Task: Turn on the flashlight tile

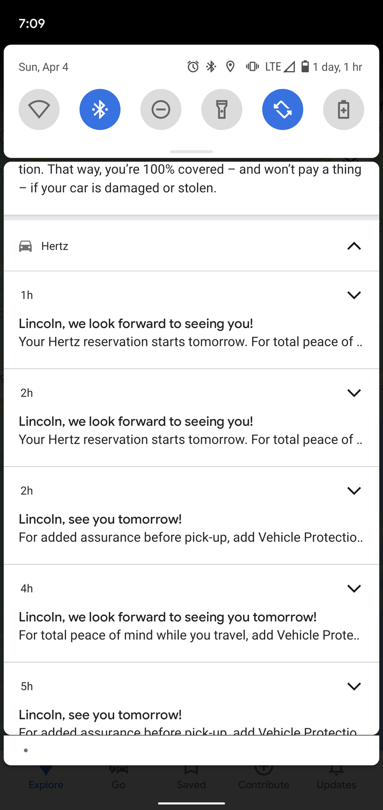Action: coord(222,109)
